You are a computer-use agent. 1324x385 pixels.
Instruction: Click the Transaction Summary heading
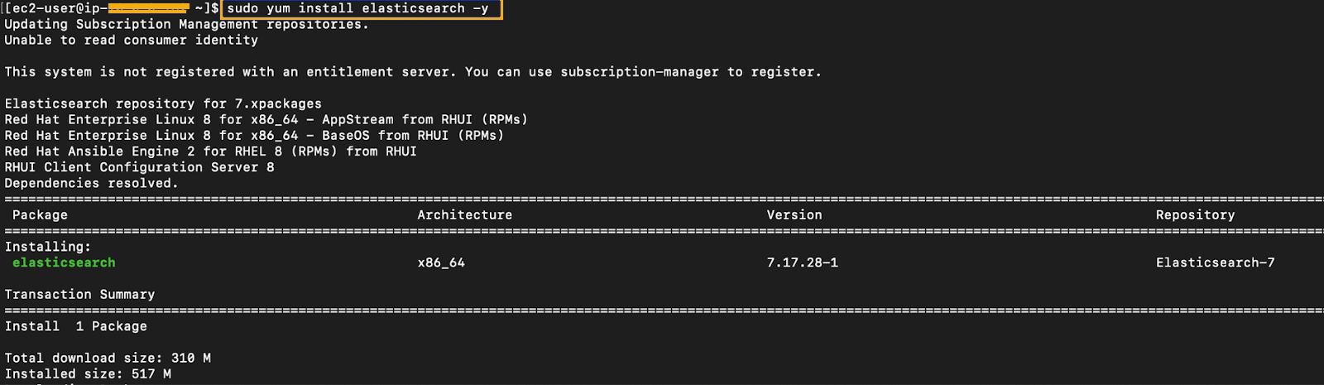[x=79, y=294]
